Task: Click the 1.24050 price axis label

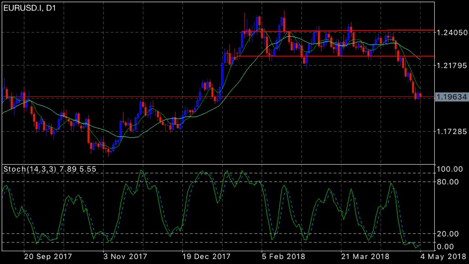Action: pyautogui.click(x=451, y=32)
